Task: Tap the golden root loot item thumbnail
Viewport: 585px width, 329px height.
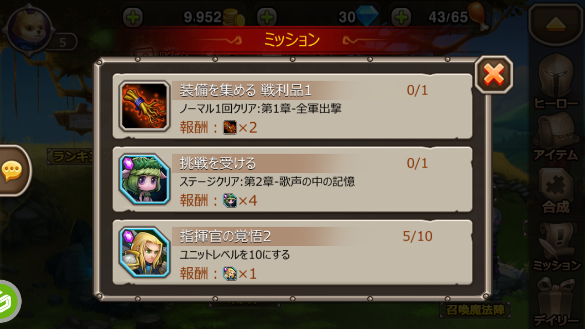Action: pos(144,106)
